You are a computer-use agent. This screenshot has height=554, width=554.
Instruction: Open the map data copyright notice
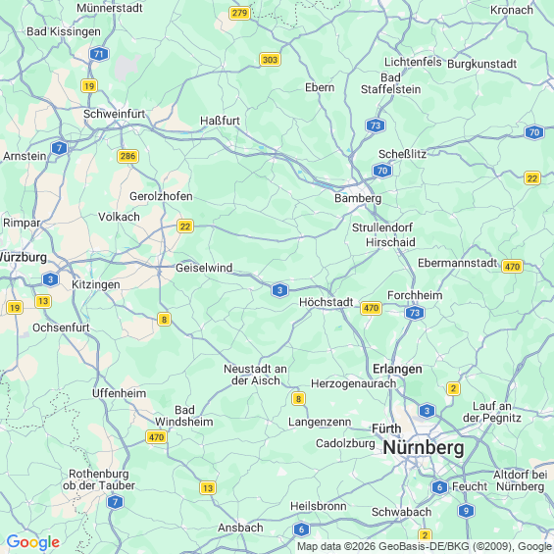pos(425,546)
